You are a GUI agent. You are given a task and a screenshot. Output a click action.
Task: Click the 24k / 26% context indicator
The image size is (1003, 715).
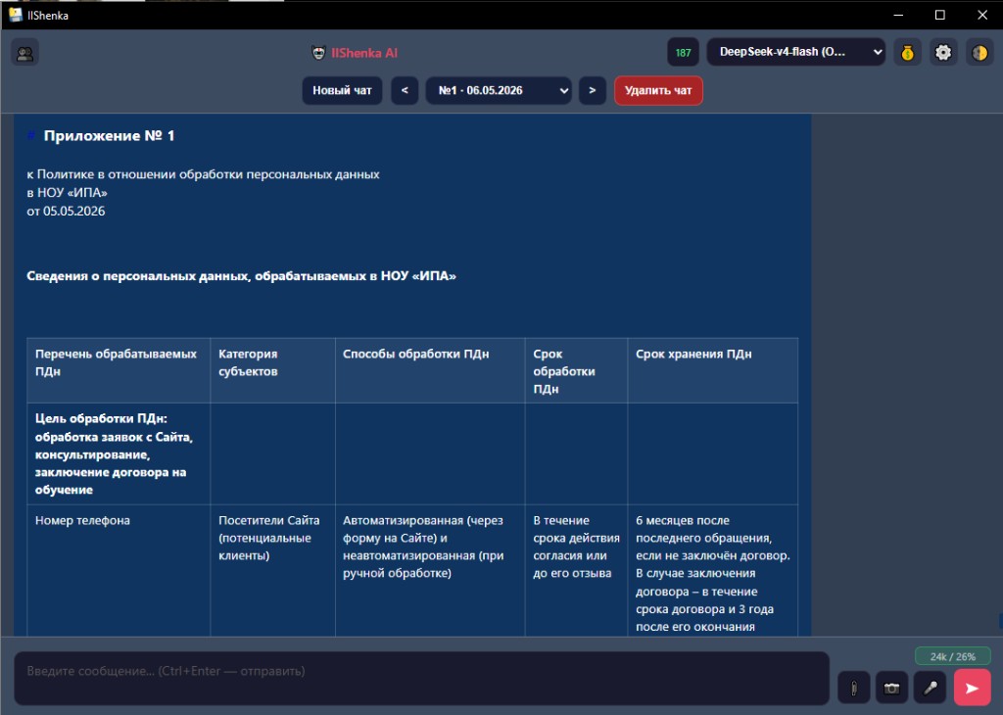point(952,656)
